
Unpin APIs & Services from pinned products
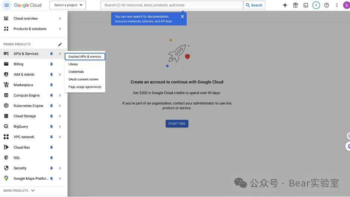tap(51, 54)
